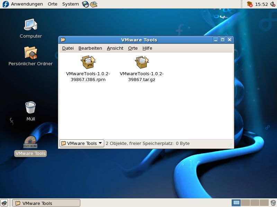Close the VMware Tools window

pos(230,40)
